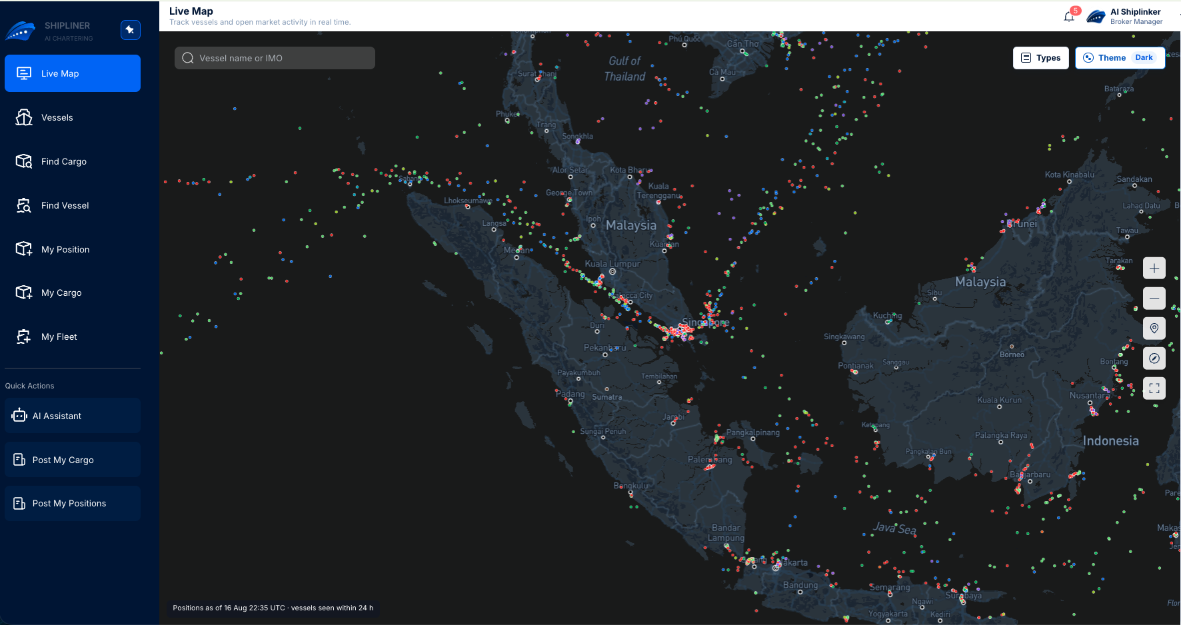Click the My Position box-plus icon
Viewport: 1181px width, 625px height.
point(24,249)
